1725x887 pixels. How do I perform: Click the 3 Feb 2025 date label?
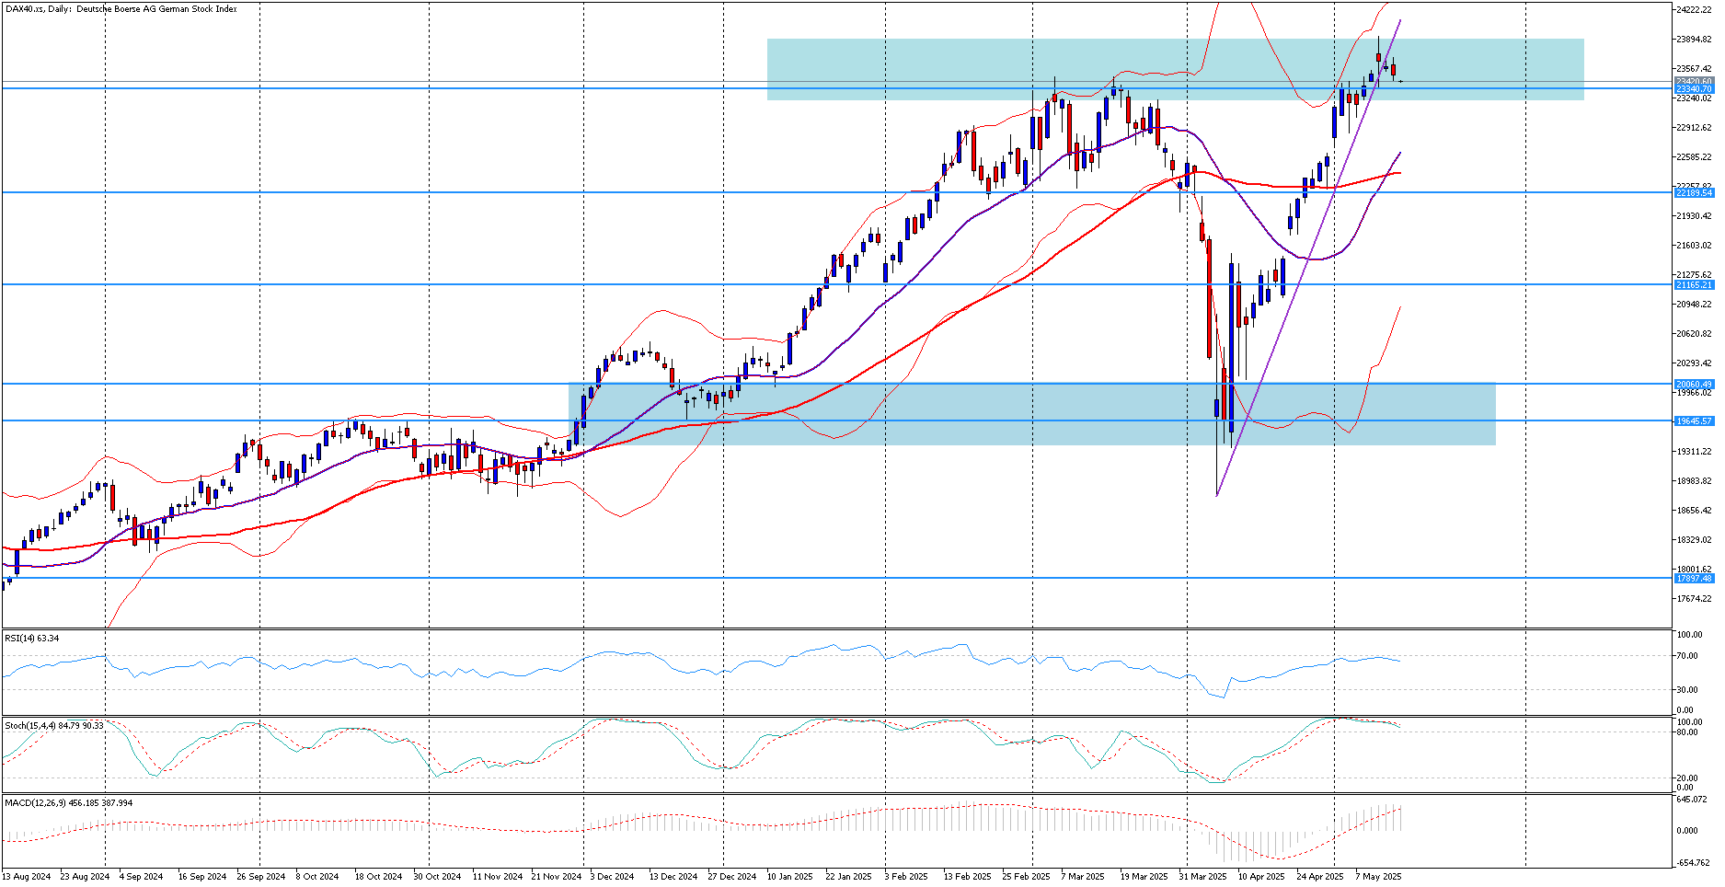(906, 877)
